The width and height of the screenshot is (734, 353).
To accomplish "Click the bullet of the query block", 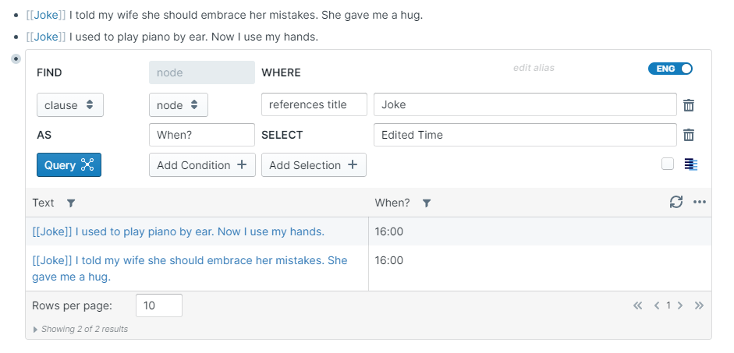I will 16,59.
